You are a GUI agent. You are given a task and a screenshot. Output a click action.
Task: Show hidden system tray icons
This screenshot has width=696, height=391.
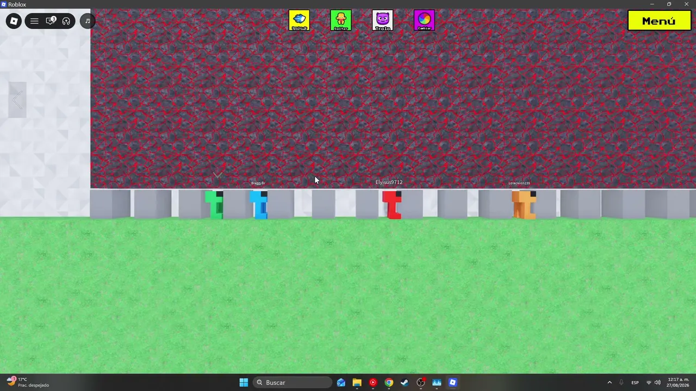tap(610, 382)
